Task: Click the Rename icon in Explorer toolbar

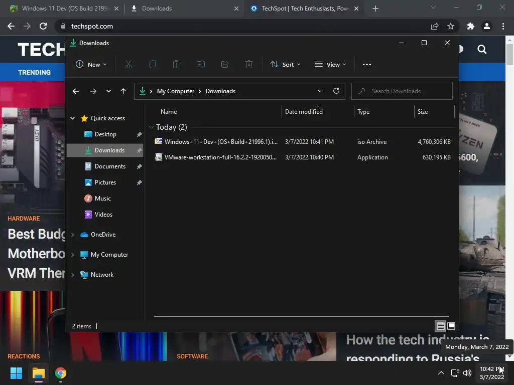Action: point(201,65)
